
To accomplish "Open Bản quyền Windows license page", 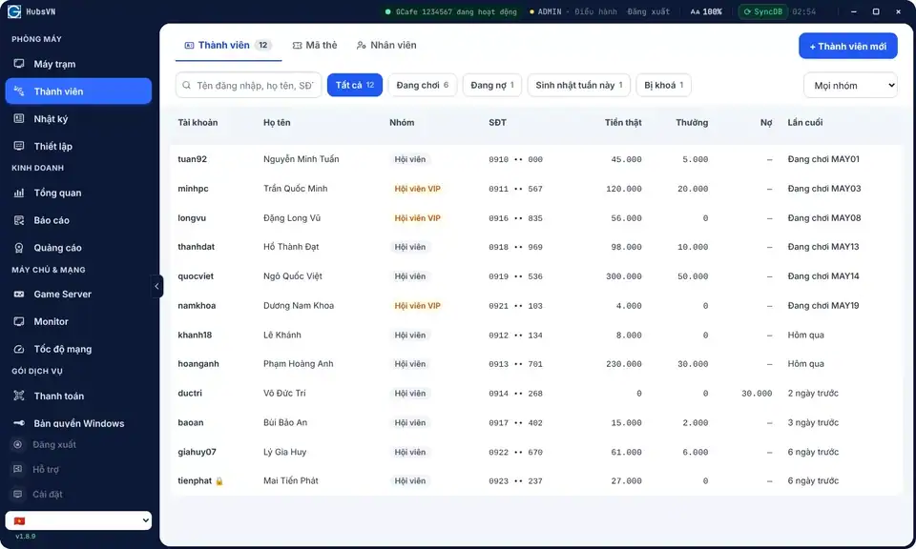I will [78, 423].
